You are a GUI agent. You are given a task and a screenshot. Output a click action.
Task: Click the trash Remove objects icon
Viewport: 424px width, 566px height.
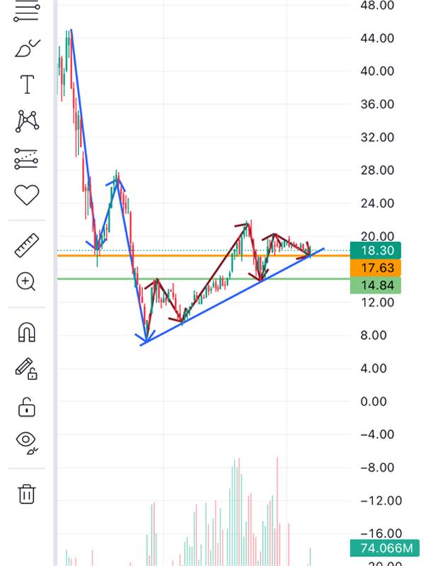click(x=27, y=493)
